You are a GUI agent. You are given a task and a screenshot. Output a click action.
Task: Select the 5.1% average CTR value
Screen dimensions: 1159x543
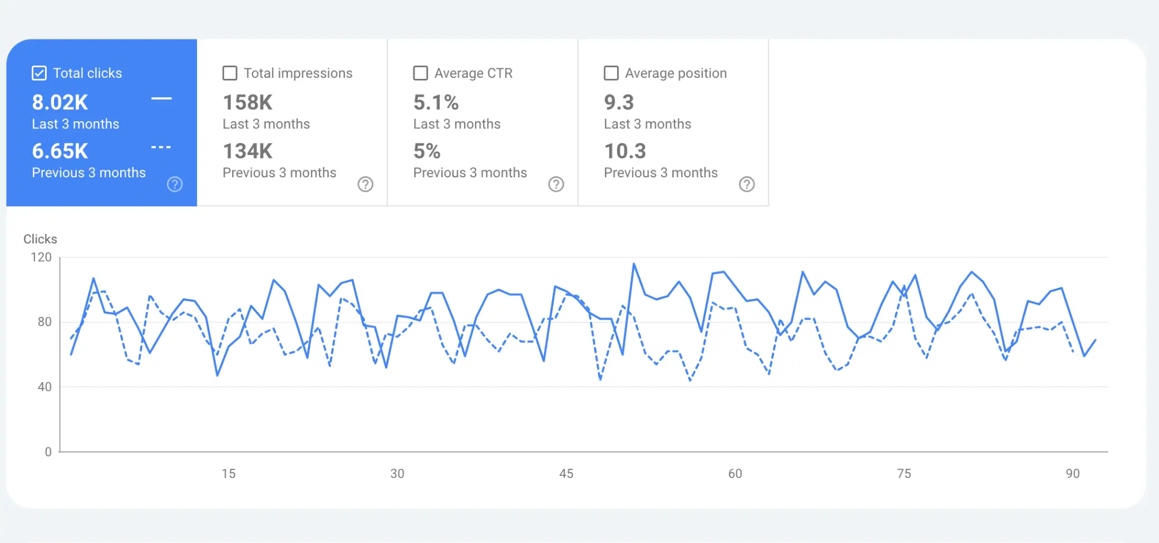[x=436, y=102]
